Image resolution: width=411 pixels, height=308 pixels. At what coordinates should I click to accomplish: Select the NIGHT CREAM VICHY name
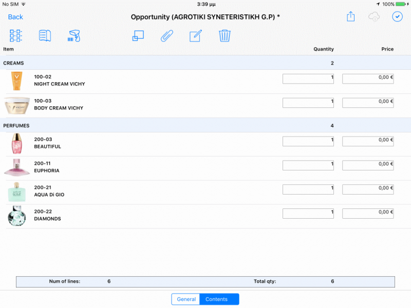(60, 84)
